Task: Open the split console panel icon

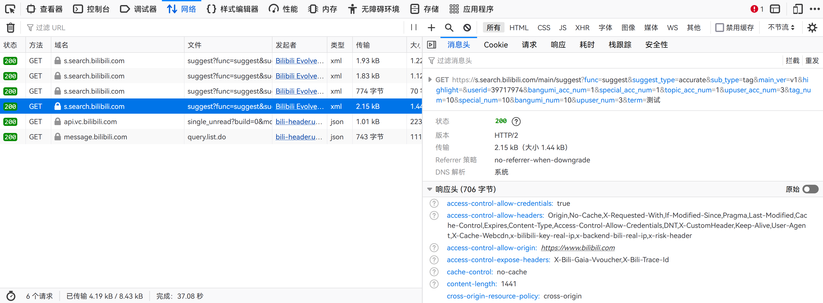Action: click(775, 9)
